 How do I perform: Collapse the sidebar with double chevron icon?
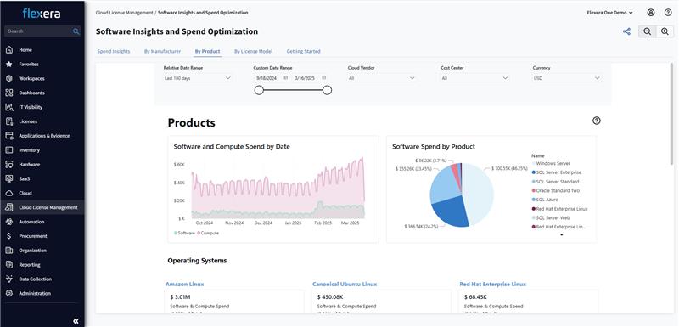(x=76, y=321)
